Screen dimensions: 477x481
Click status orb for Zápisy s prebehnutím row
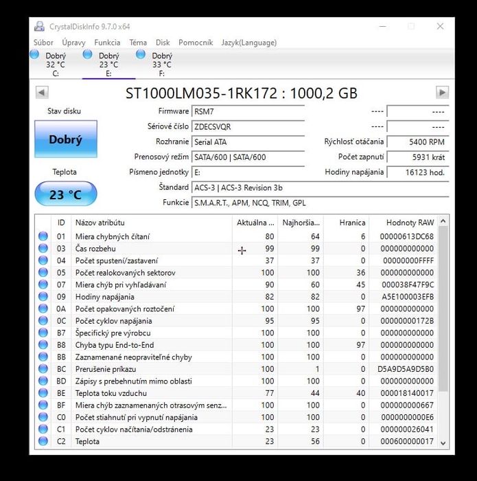pyautogui.click(x=43, y=381)
